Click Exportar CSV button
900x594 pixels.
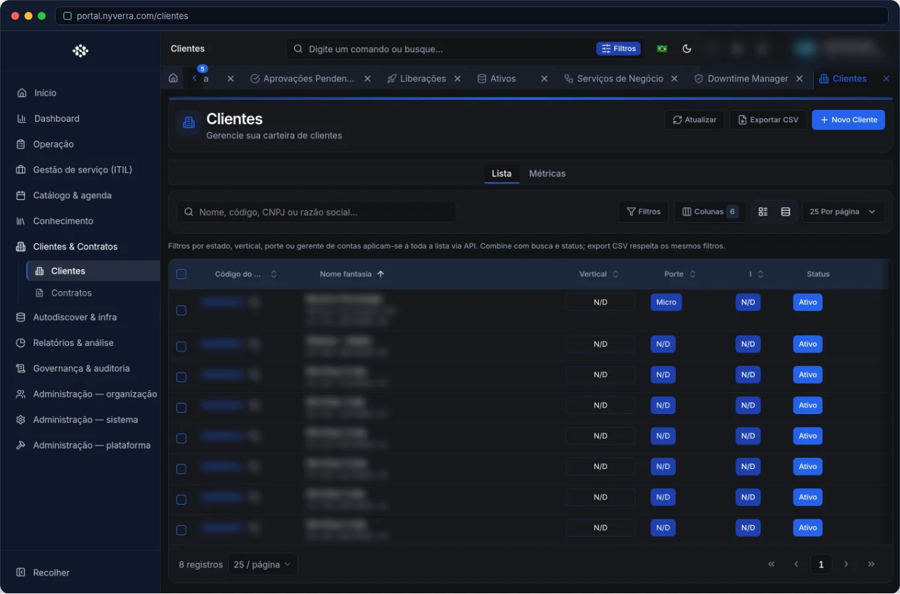coord(768,120)
